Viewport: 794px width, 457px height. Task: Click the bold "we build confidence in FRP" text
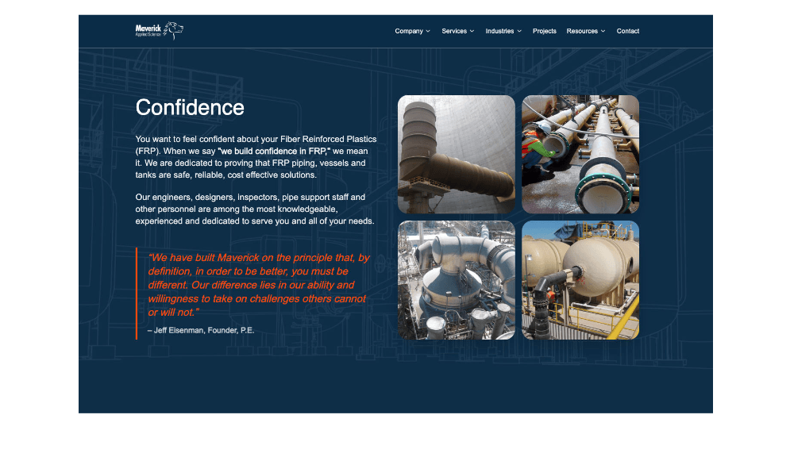[x=274, y=152]
